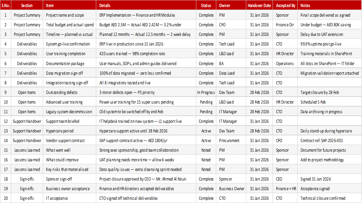
Task: Click the 'What could improve' item cell
Action: tap(70, 160)
